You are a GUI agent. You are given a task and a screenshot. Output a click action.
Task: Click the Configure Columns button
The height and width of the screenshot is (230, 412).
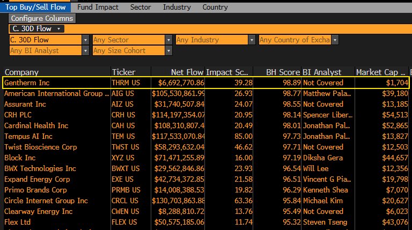pyautogui.click(x=42, y=18)
